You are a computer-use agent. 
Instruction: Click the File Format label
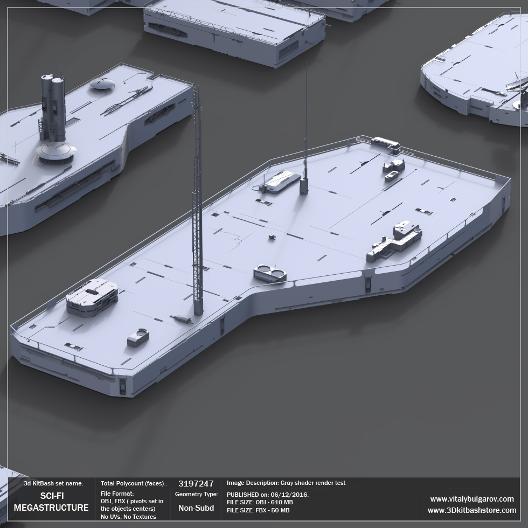click(117, 494)
